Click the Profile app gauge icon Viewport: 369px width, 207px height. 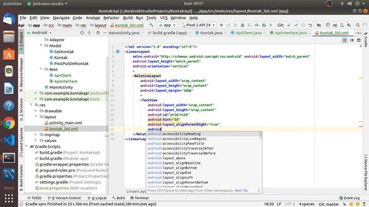[257, 25]
